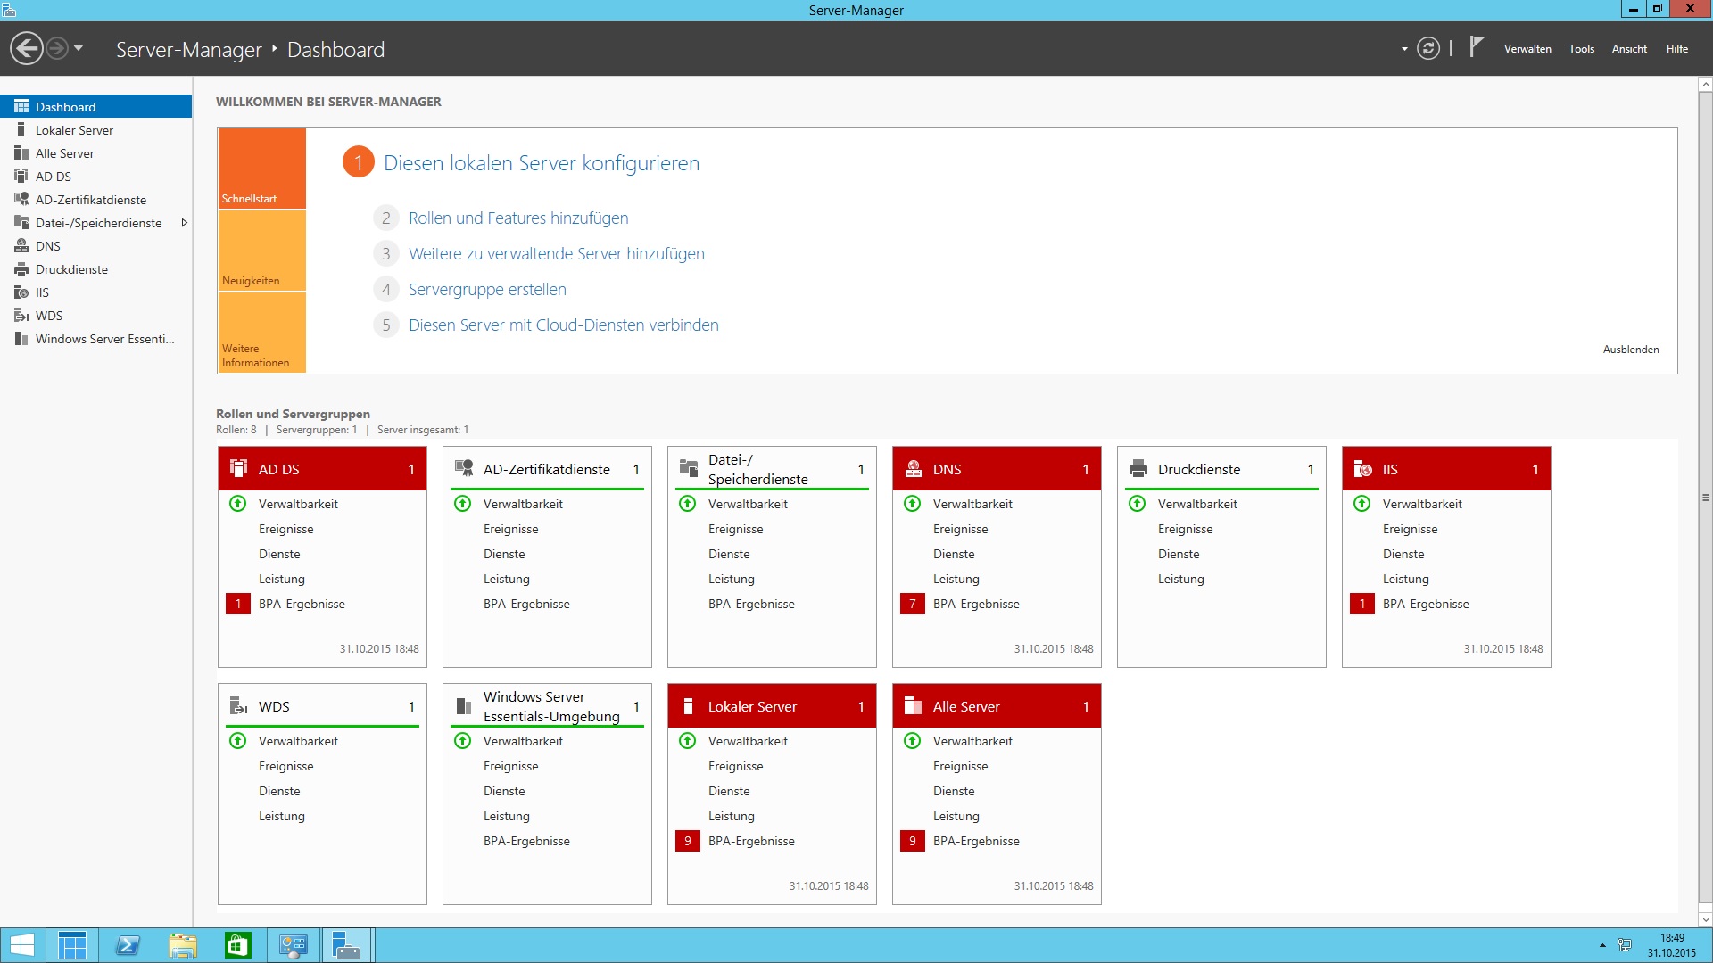Click AD DS tile header icon
1713x963 pixels.
[238, 468]
